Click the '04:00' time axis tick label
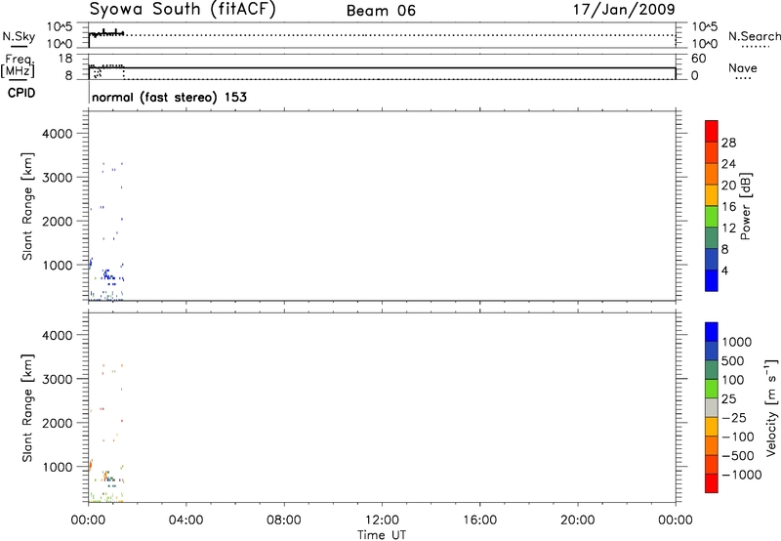 click(x=185, y=520)
